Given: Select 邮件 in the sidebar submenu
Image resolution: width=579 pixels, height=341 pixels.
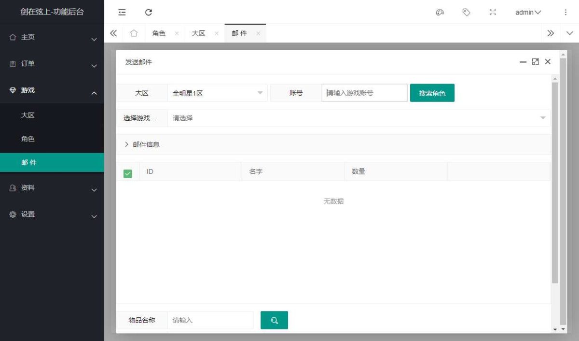Looking at the screenshot, I should point(52,163).
